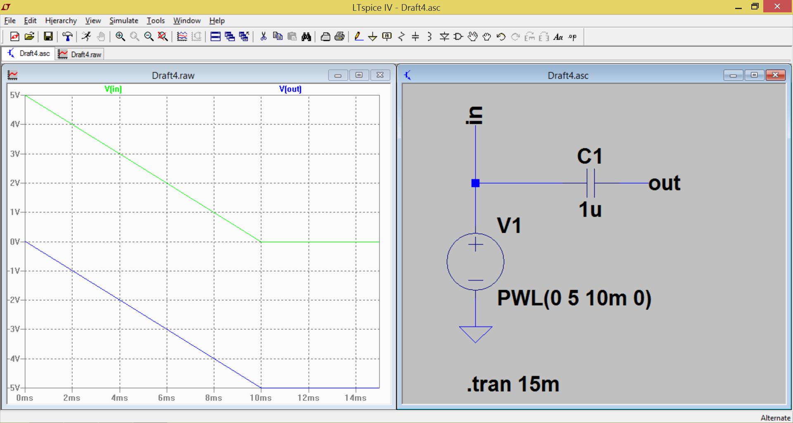Select the Place Component gate icon
793x423 pixels.
coord(458,37)
